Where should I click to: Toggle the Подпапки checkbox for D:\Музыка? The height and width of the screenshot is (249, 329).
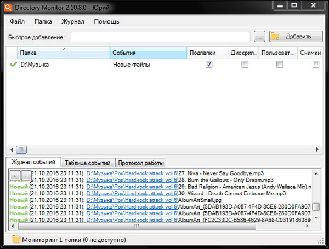(x=209, y=65)
